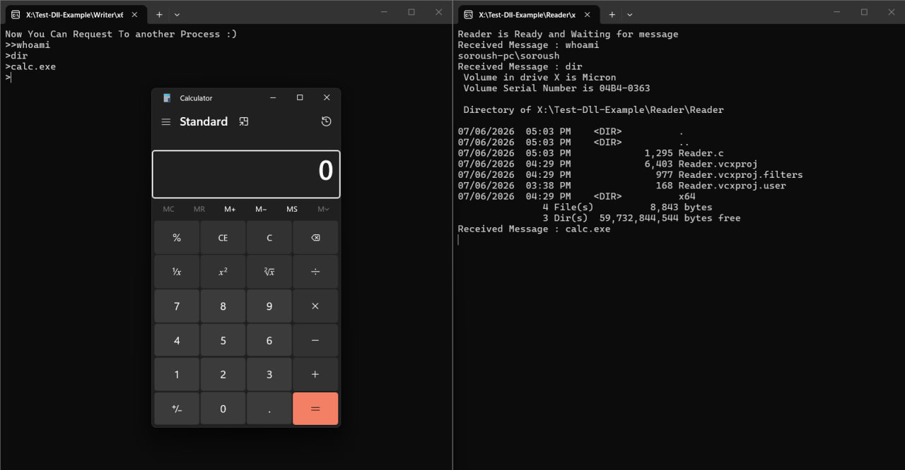Click the CE clear entry key
This screenshot has width=905, height=470.
[x=223, y=238]
